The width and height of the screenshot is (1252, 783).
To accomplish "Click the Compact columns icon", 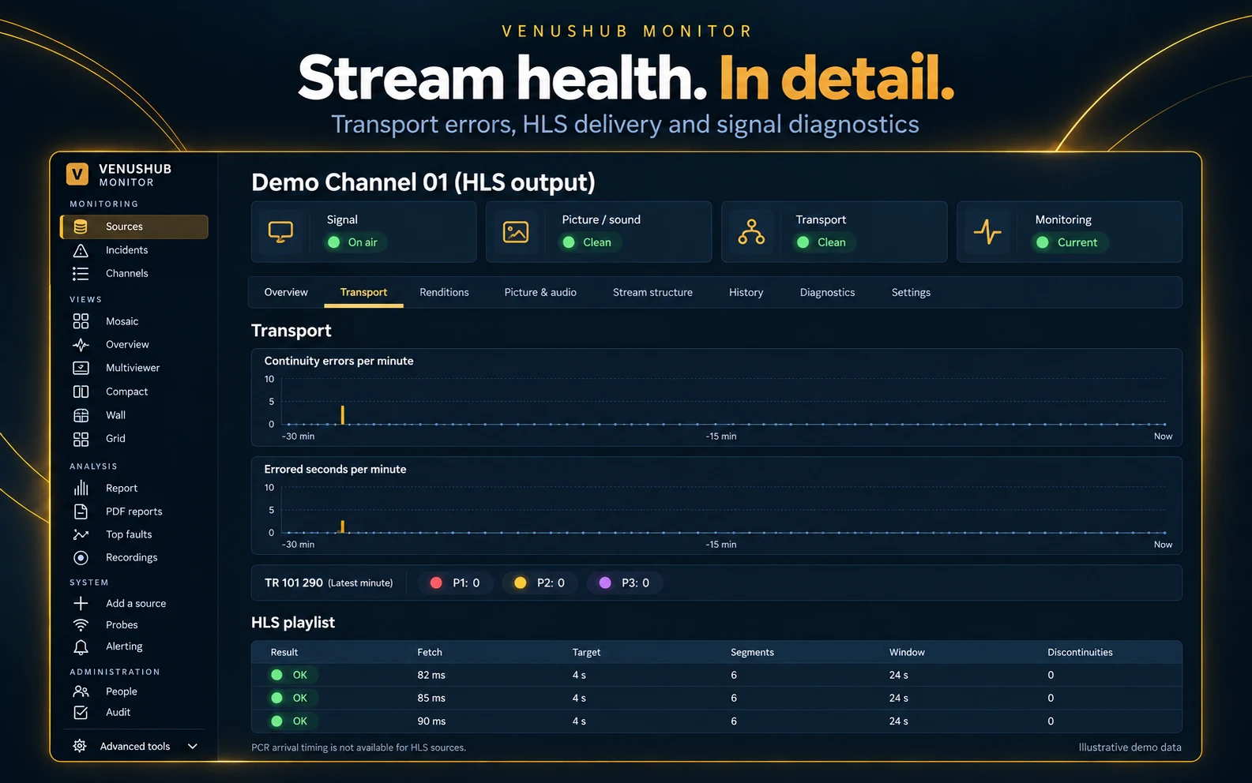I will click(81, 391).
